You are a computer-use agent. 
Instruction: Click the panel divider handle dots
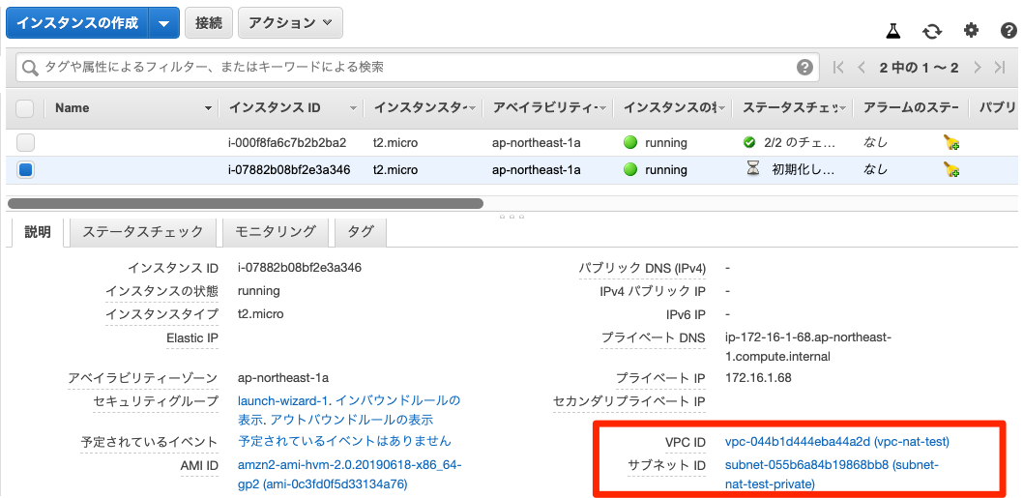pos(511,217)
